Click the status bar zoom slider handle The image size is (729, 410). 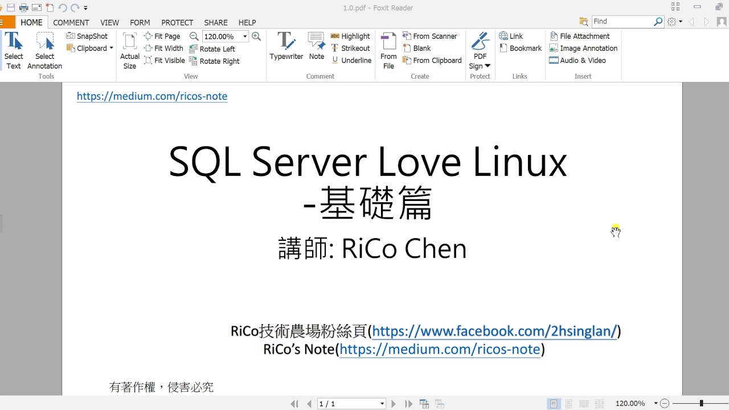point(701,403)
